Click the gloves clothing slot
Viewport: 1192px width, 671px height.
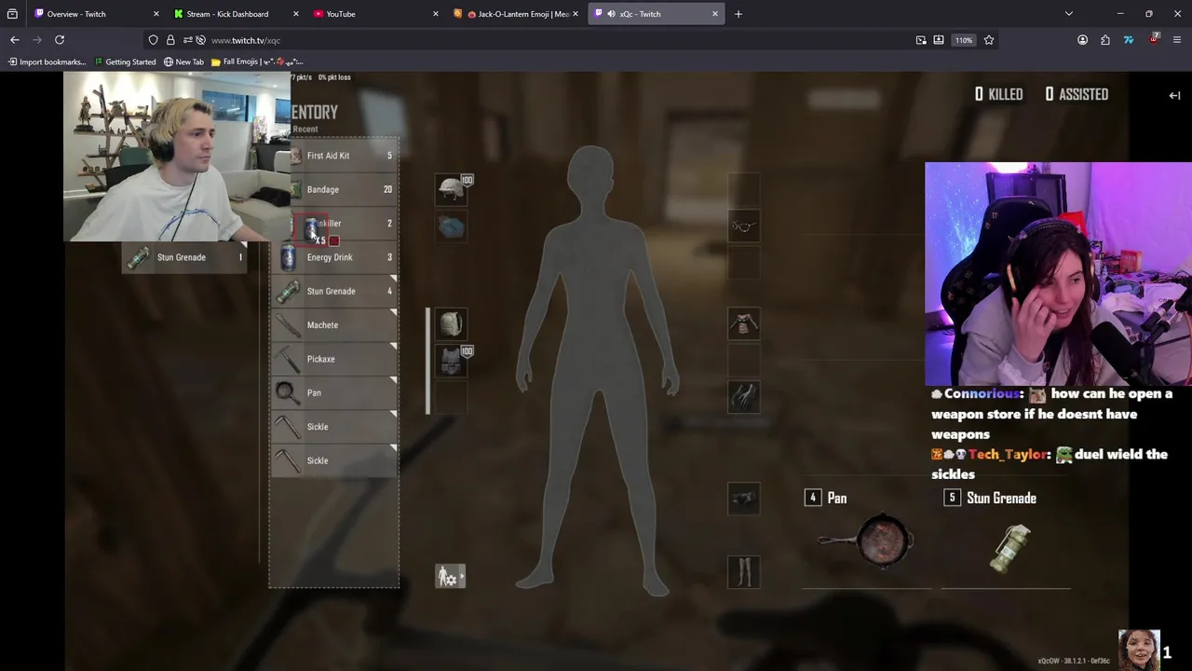click(x=743, y=397)
